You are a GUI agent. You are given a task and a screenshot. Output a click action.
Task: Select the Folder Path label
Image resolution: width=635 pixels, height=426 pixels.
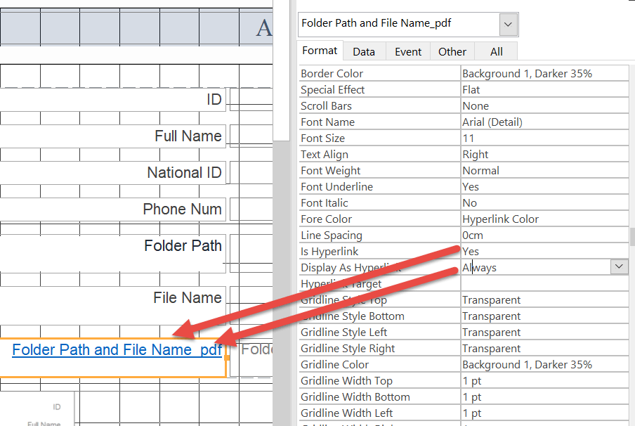(183, 245)
